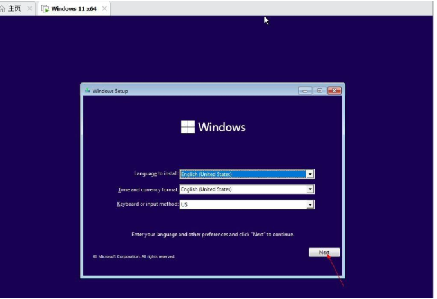Open the Keyboard or input method dropdown arrow
Screen dimensions: 437x299
(x=310, y=205)
